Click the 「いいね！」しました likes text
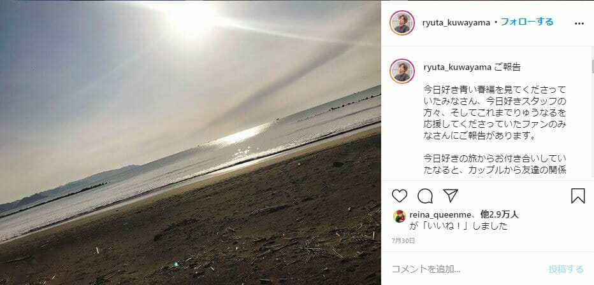The height and width of the screenshot is (285, 594). 458,226
